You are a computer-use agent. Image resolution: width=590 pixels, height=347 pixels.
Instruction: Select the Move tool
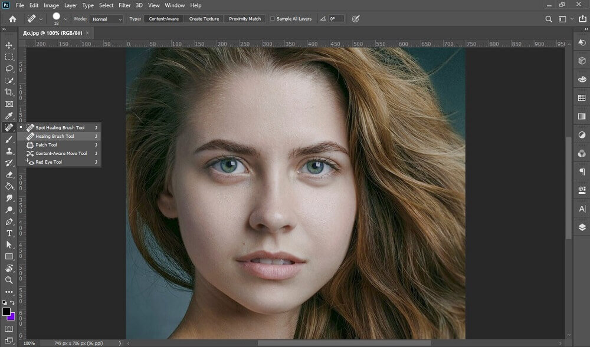9,45
